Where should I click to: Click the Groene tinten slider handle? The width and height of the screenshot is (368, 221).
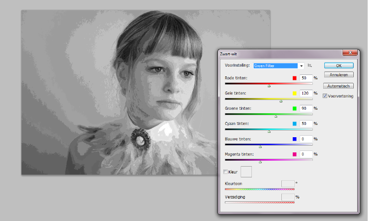click(x=276, y=117)
